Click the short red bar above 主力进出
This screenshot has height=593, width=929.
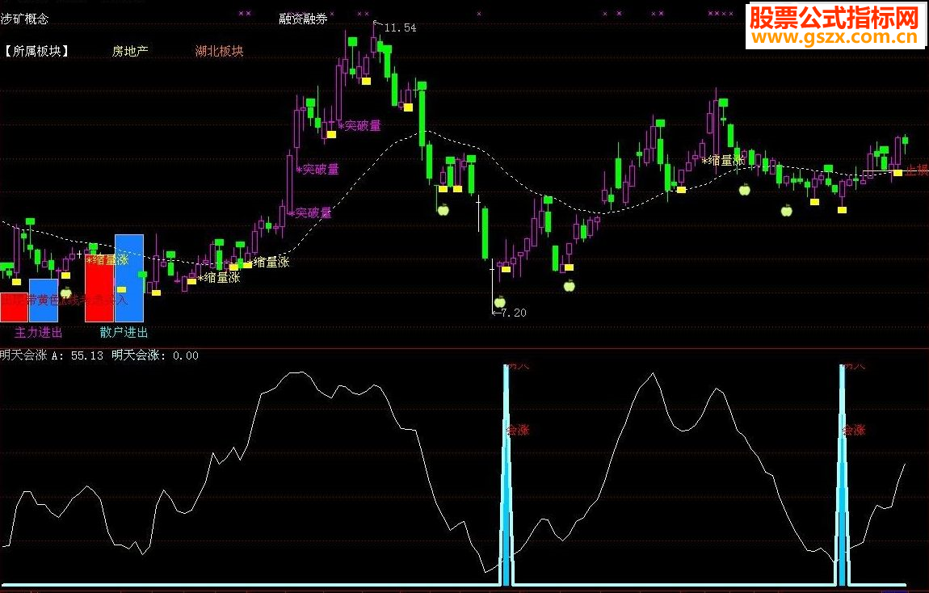14,308
